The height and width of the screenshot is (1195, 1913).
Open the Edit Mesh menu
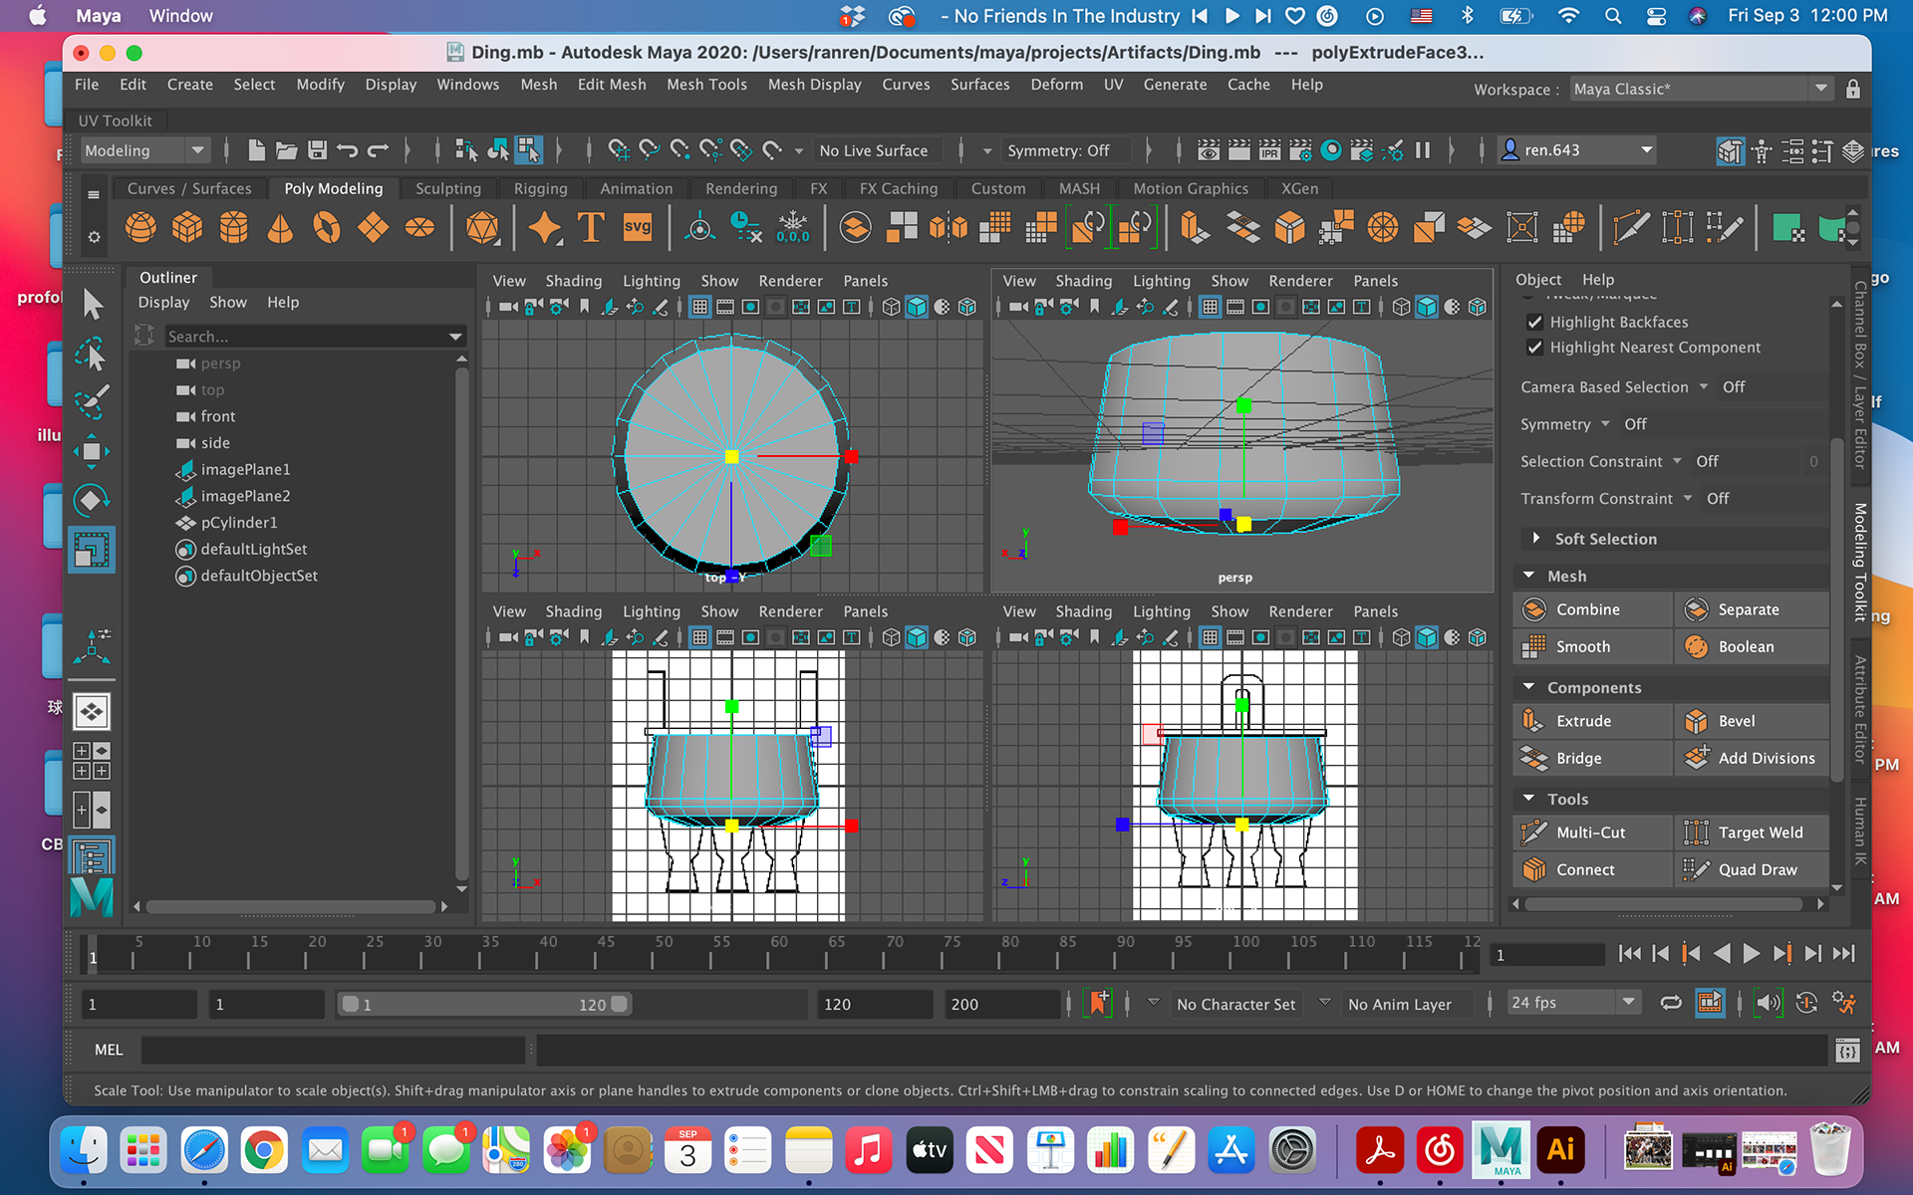coord(612,85)
